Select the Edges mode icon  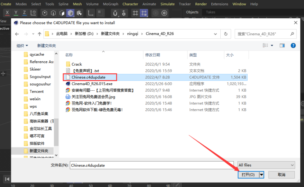click(x=53, y=13)
